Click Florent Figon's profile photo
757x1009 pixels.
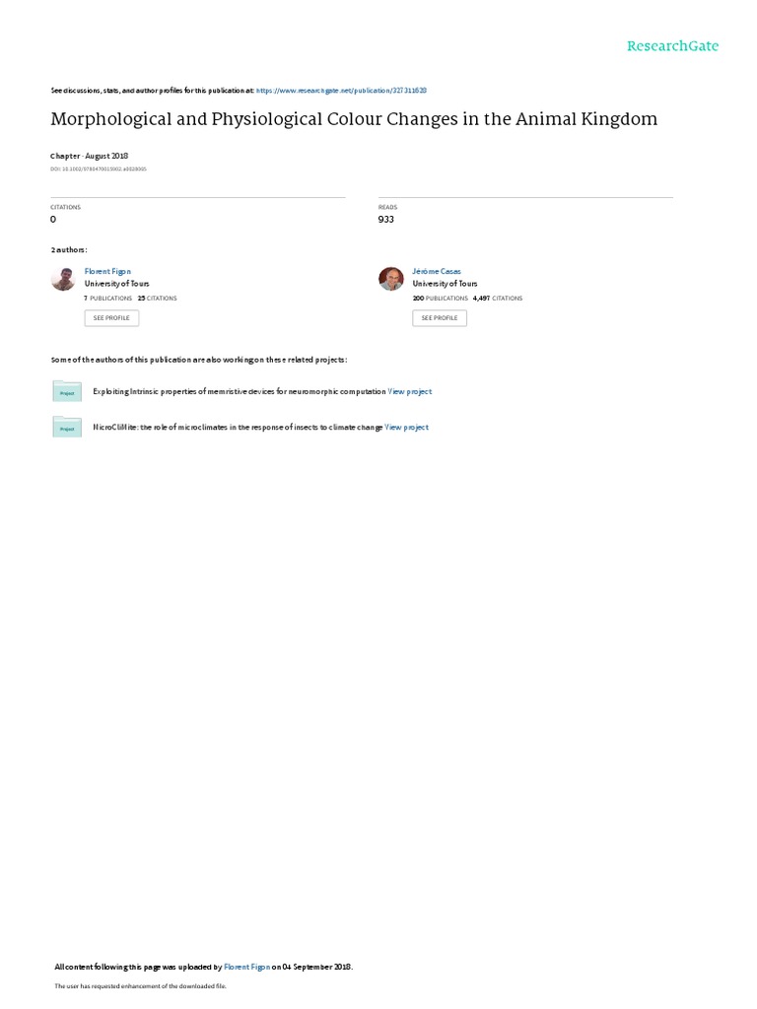63,279
